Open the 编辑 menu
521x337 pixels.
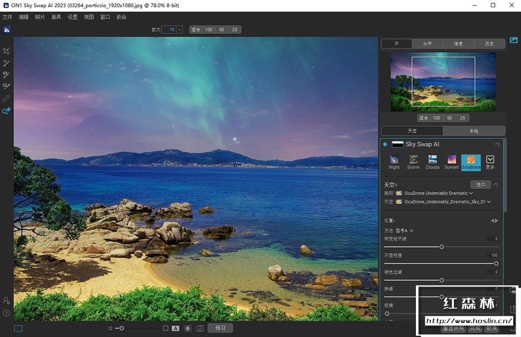click(x=23, y=17)
